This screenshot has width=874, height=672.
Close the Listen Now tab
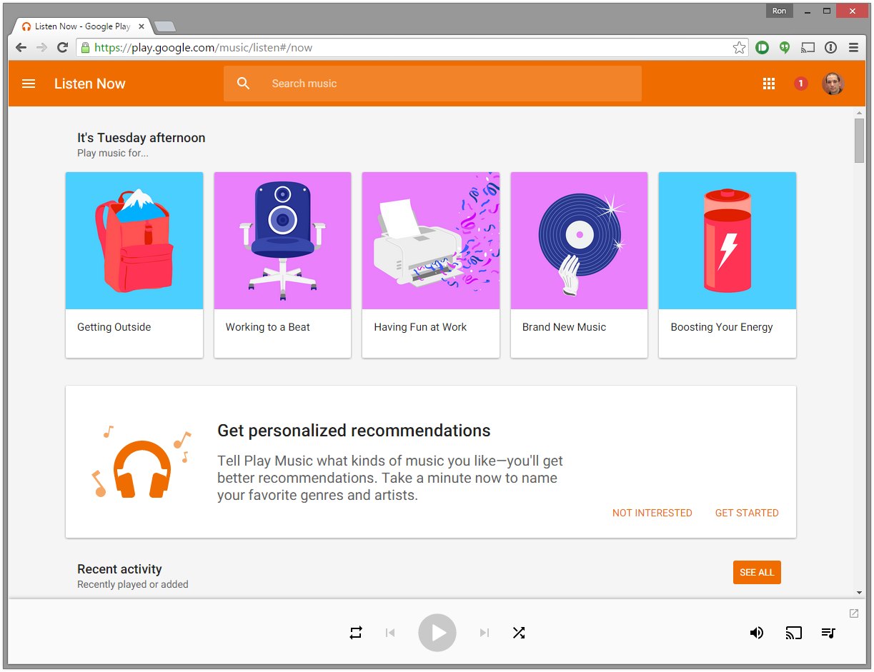[x=141, y=26]
